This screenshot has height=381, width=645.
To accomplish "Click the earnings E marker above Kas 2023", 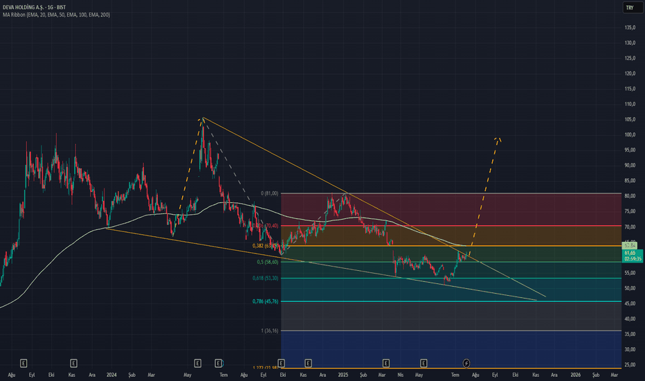I will click(x=73, y=363).
